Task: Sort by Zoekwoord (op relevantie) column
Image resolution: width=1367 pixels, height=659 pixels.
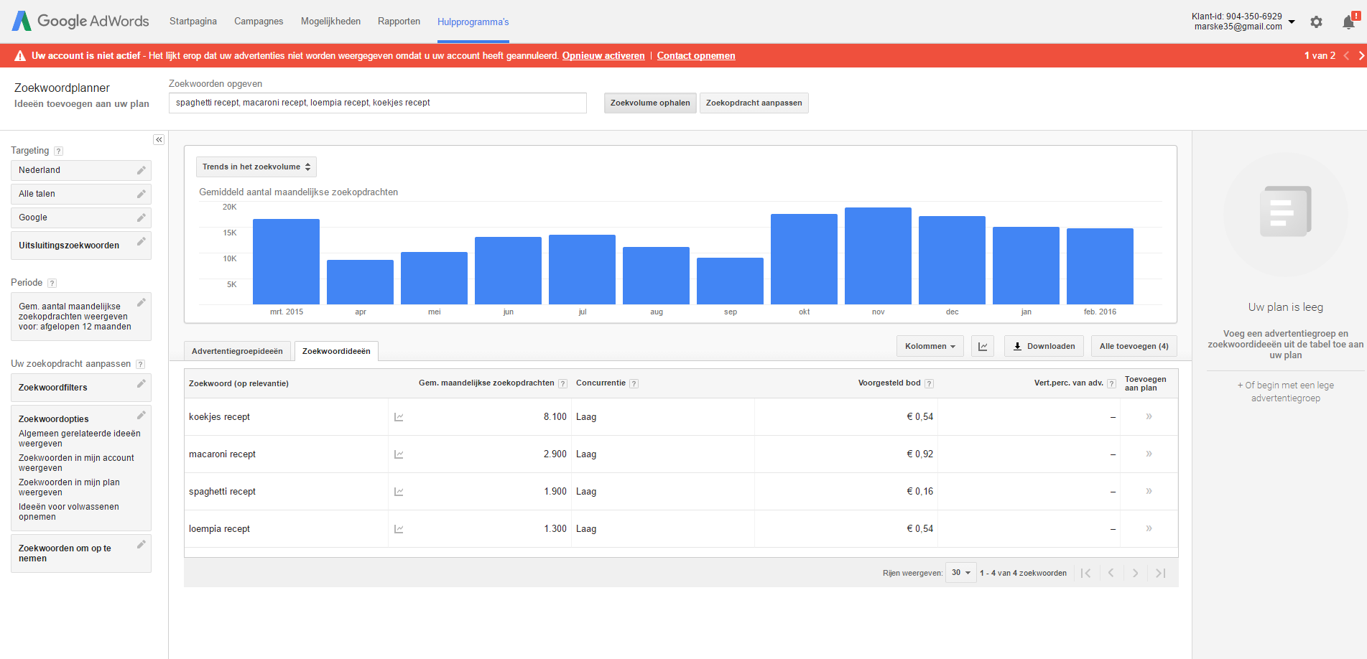Action: coord(238,383)
